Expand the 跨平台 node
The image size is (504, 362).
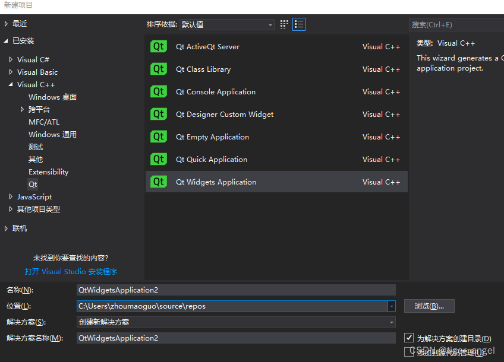[x=22, y=109]
